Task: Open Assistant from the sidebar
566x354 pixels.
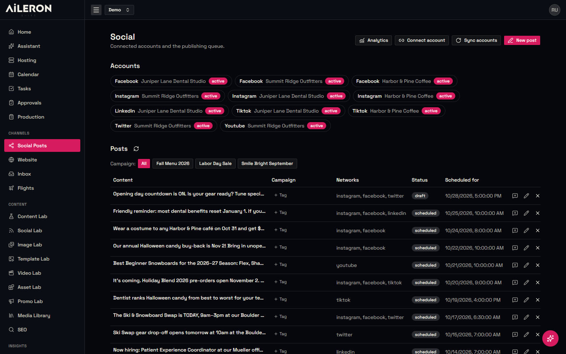Action: point(42,46)
